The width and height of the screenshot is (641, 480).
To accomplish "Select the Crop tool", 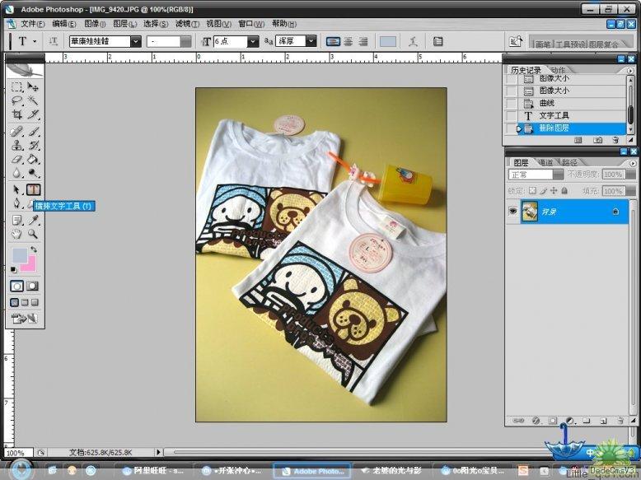I will pyautogui.click(x=16, y=114).
